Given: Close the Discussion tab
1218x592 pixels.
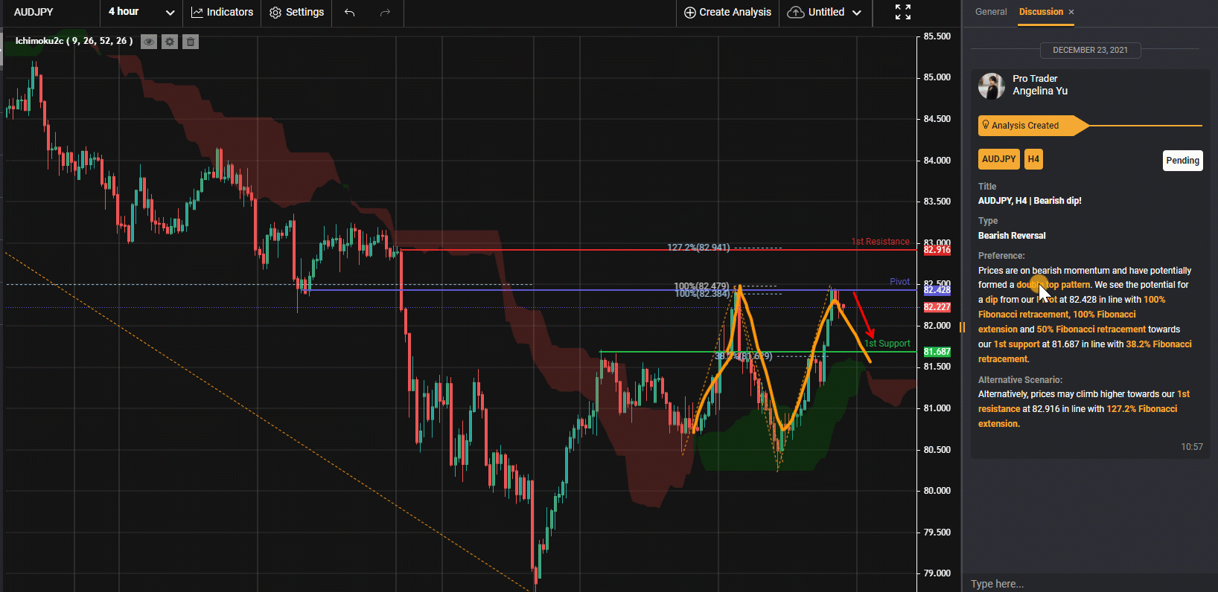Looking at the screenshot, I should [1071, 12].
